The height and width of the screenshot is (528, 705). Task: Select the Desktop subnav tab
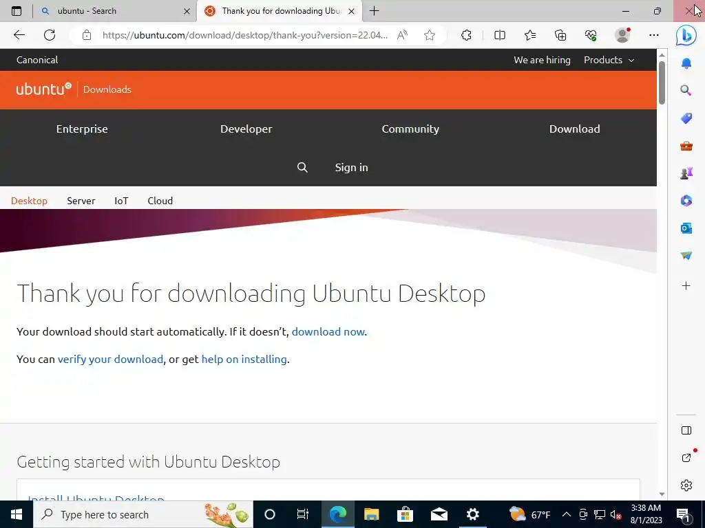click(29, 201)
